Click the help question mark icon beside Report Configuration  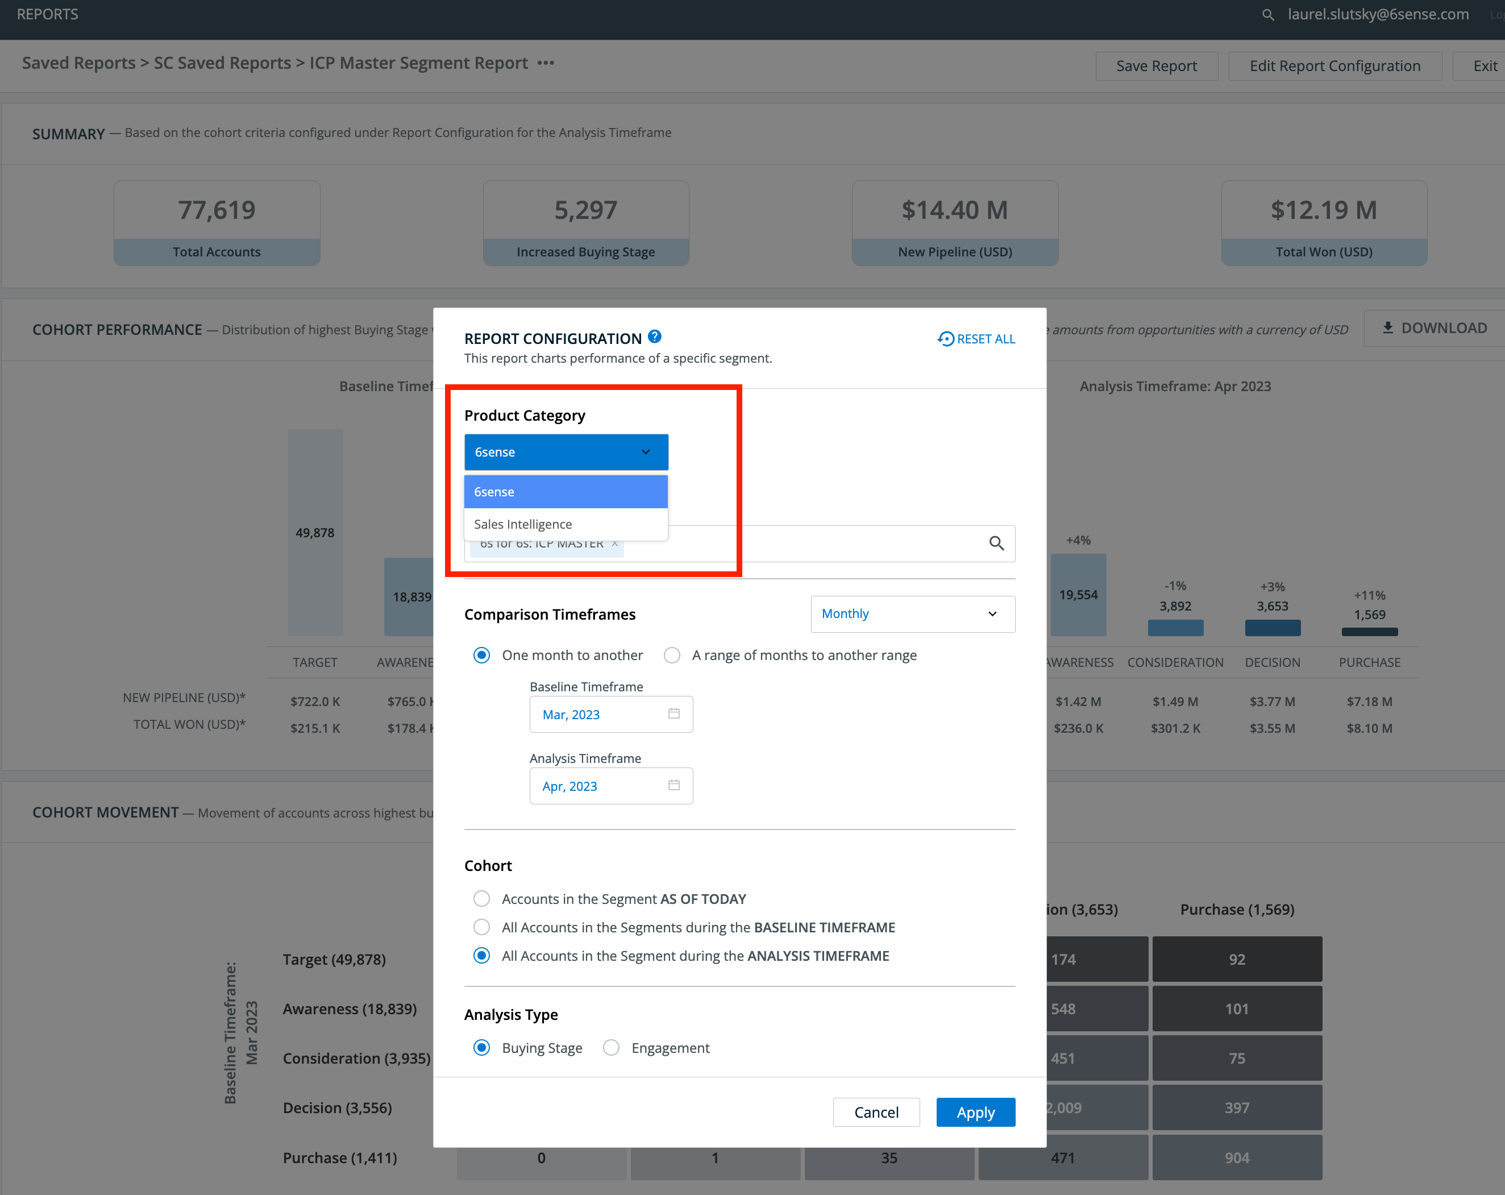pos(654,337)
